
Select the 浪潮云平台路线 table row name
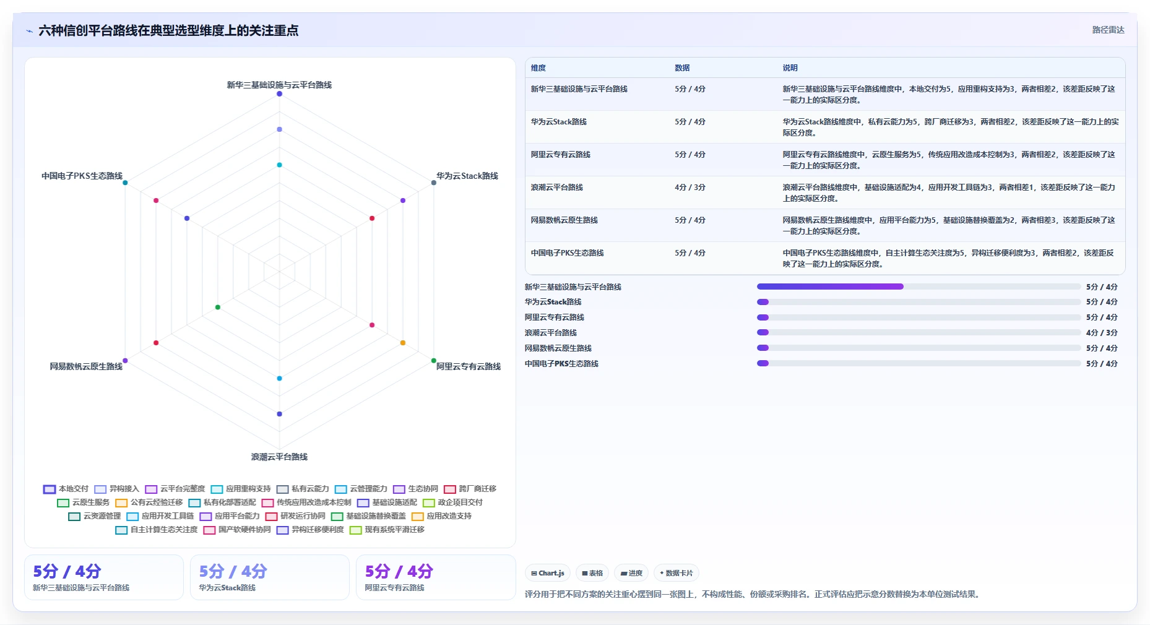[556, 187]
